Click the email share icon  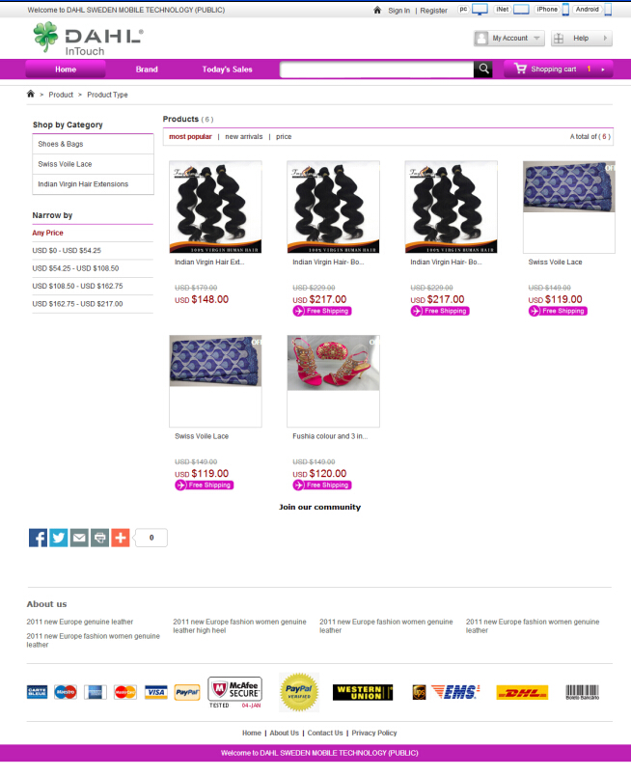tap(79, 538)
